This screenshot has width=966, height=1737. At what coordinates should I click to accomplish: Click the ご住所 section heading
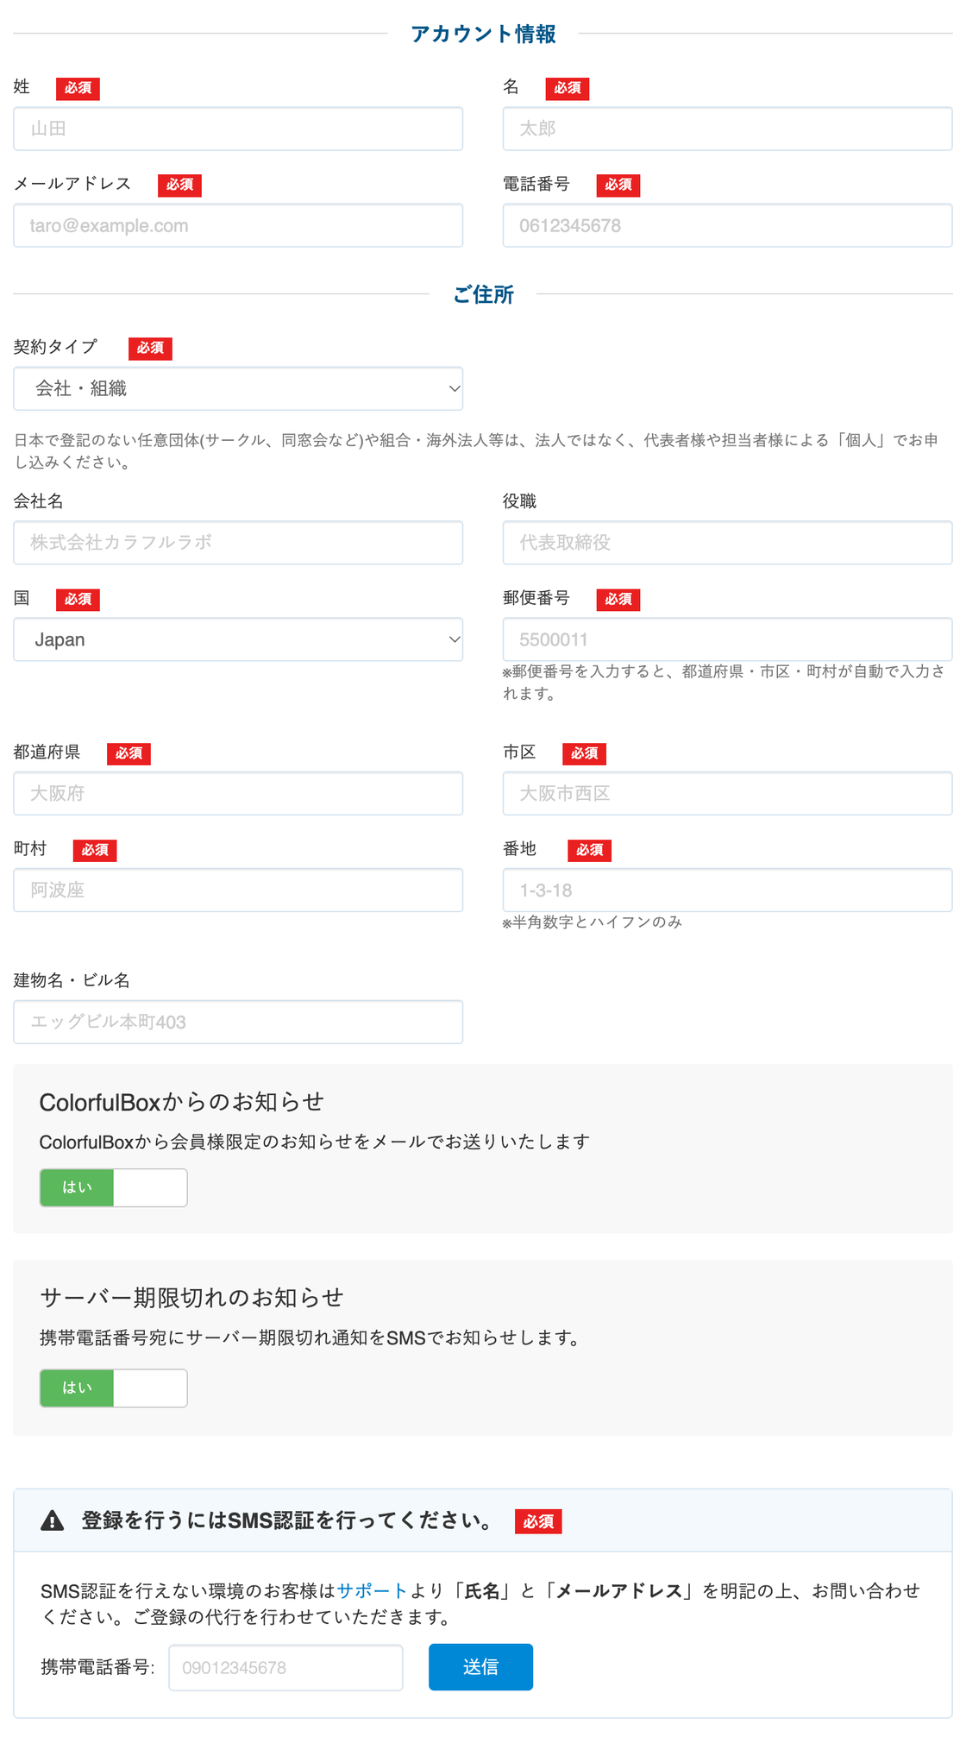[483, 294]
